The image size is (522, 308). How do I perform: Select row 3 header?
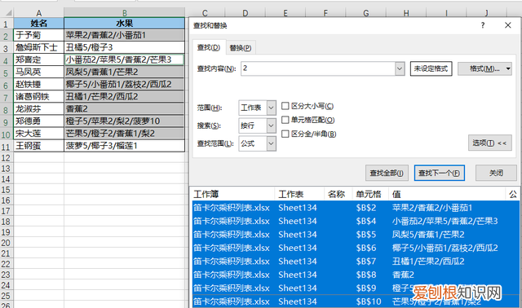[x=6, y=47]
